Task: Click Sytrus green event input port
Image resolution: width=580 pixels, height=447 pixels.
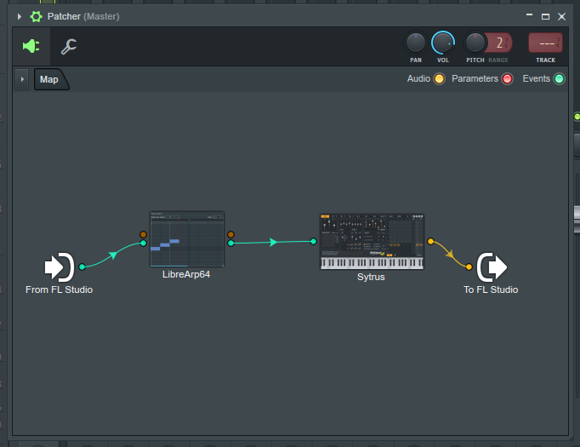Action: click(x=313, y=242)
